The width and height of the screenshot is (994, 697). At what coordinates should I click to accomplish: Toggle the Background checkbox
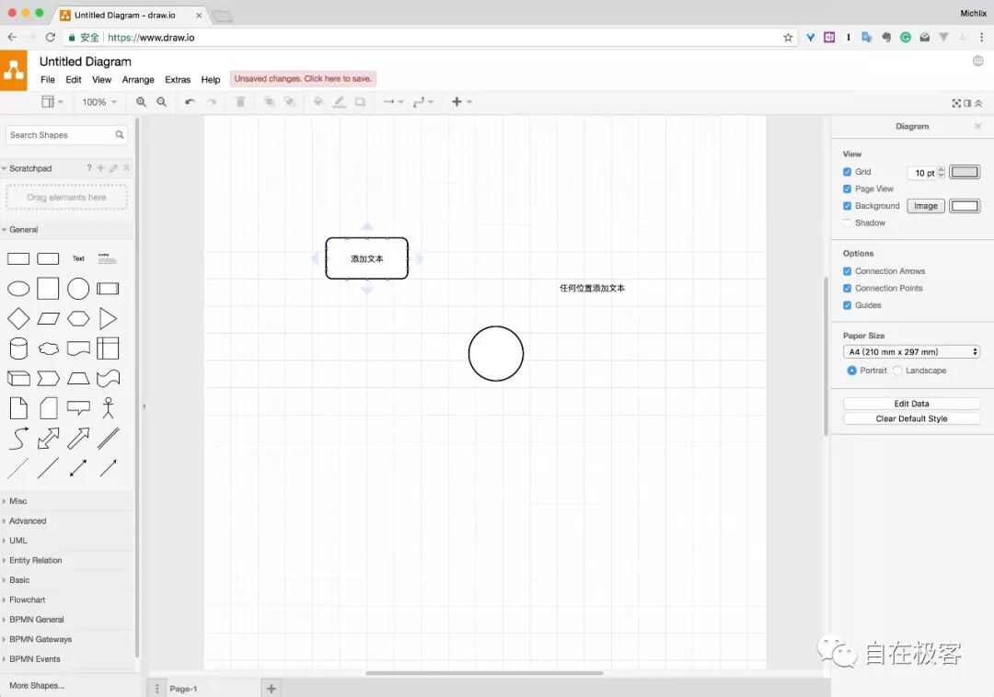click(x=847, y=206)
